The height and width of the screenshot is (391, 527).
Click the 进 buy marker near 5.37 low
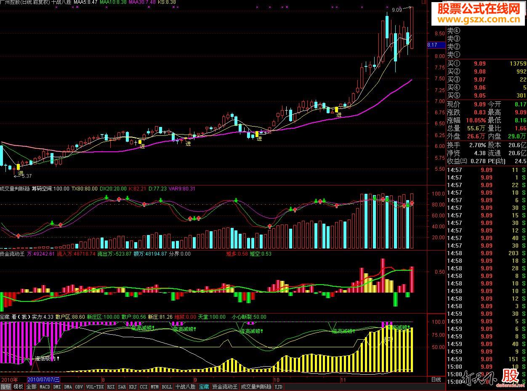pyautogui.click(x=21, y=173)
